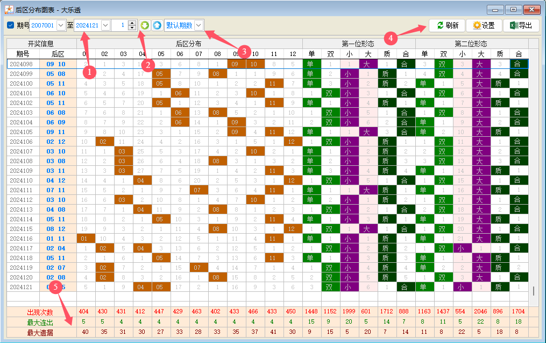Click orange 01 cell in row 2024116

pos(86,239)
